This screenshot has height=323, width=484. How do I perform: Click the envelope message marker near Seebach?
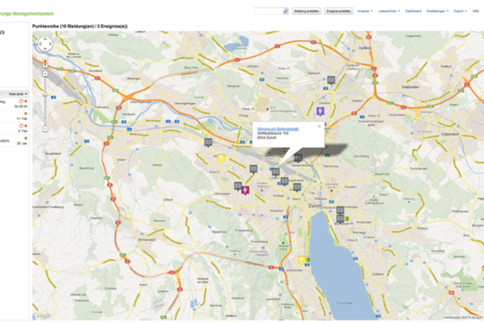pos(331,80)
